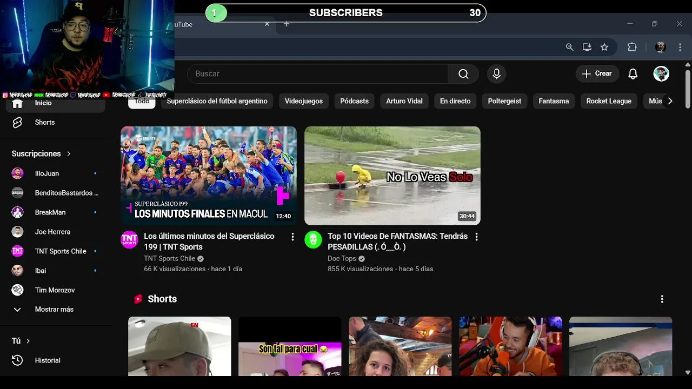This screenshot has height=389, width=692.
Task: Open video title Los últimos minutos del Superclásico
Action: tap(209, 242)
